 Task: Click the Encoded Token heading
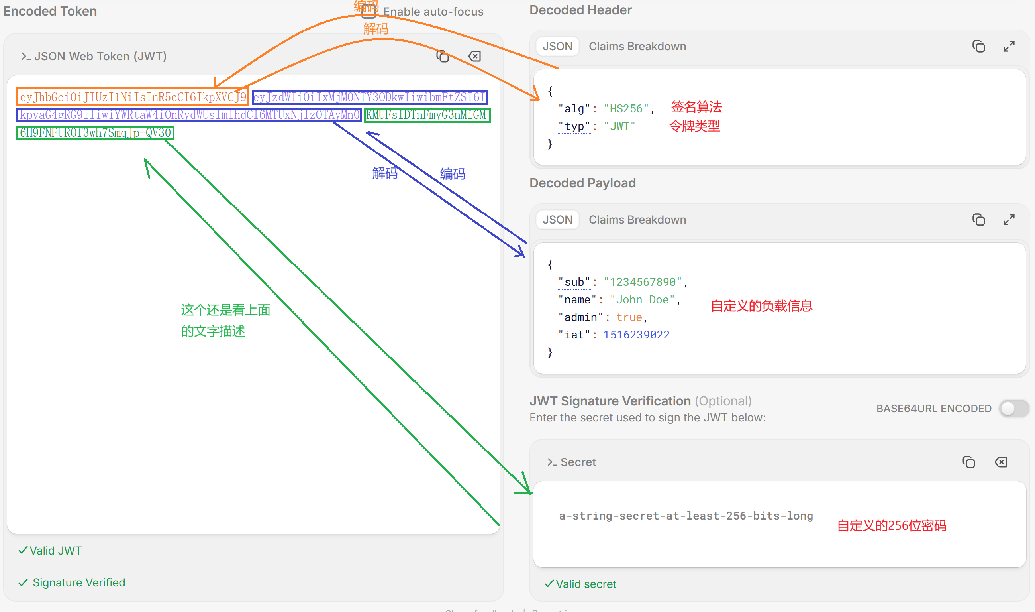50,11
